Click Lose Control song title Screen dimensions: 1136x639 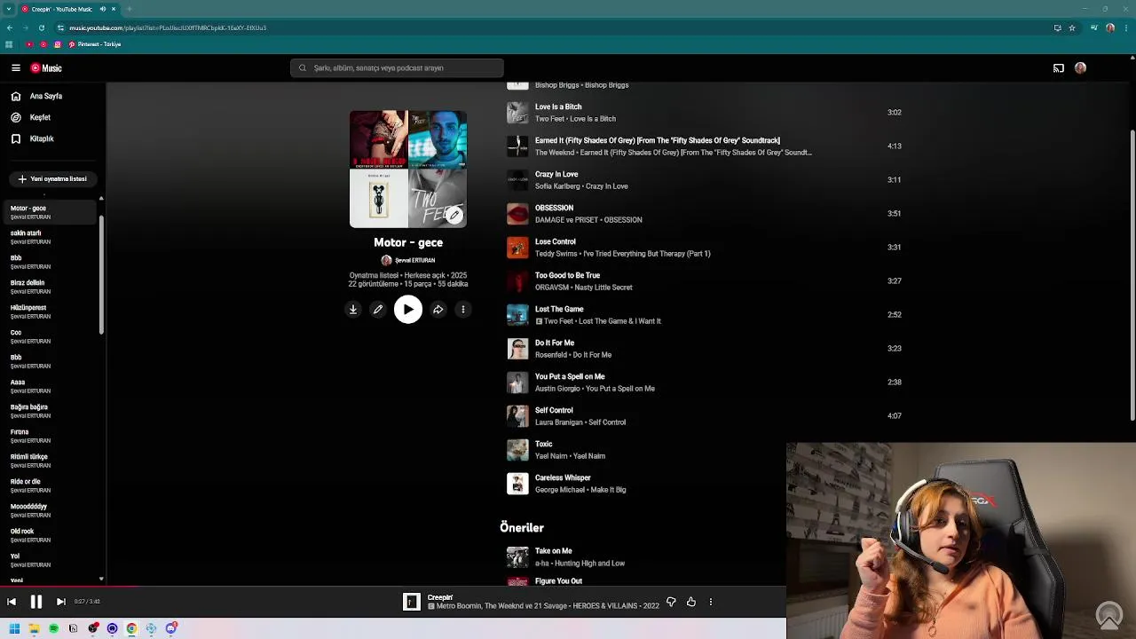click(556, 241)
